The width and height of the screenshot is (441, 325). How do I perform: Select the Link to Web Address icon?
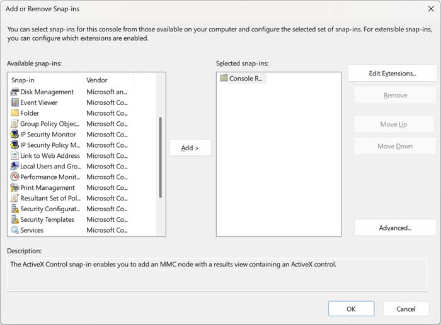click(14, 156)
